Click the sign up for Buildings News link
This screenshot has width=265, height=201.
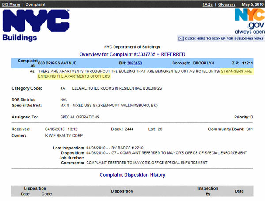point(224,38)
